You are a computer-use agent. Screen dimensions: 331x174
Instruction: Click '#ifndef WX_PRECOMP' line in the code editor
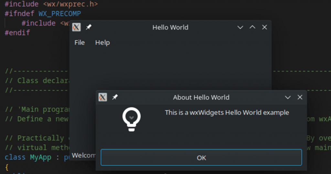(43, 14)
